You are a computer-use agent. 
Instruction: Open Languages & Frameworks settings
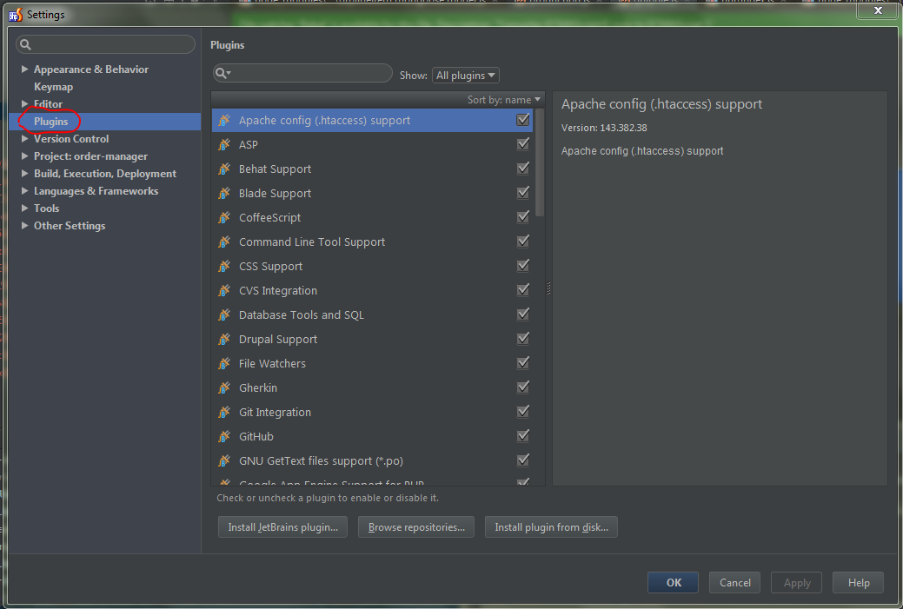coord(96,191)
